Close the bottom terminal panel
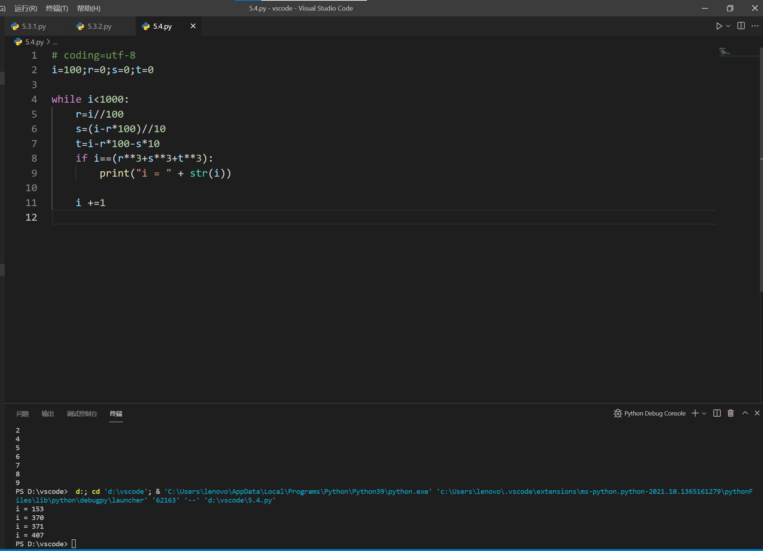The height and width of the screenshot is (551, 763). 757,413
